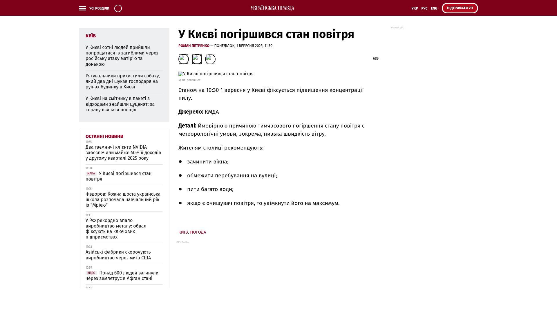The image size is (557, 313).
Task: Open the УСІ РОЗДІЛИ sections menu
Action: coord(99,8)
